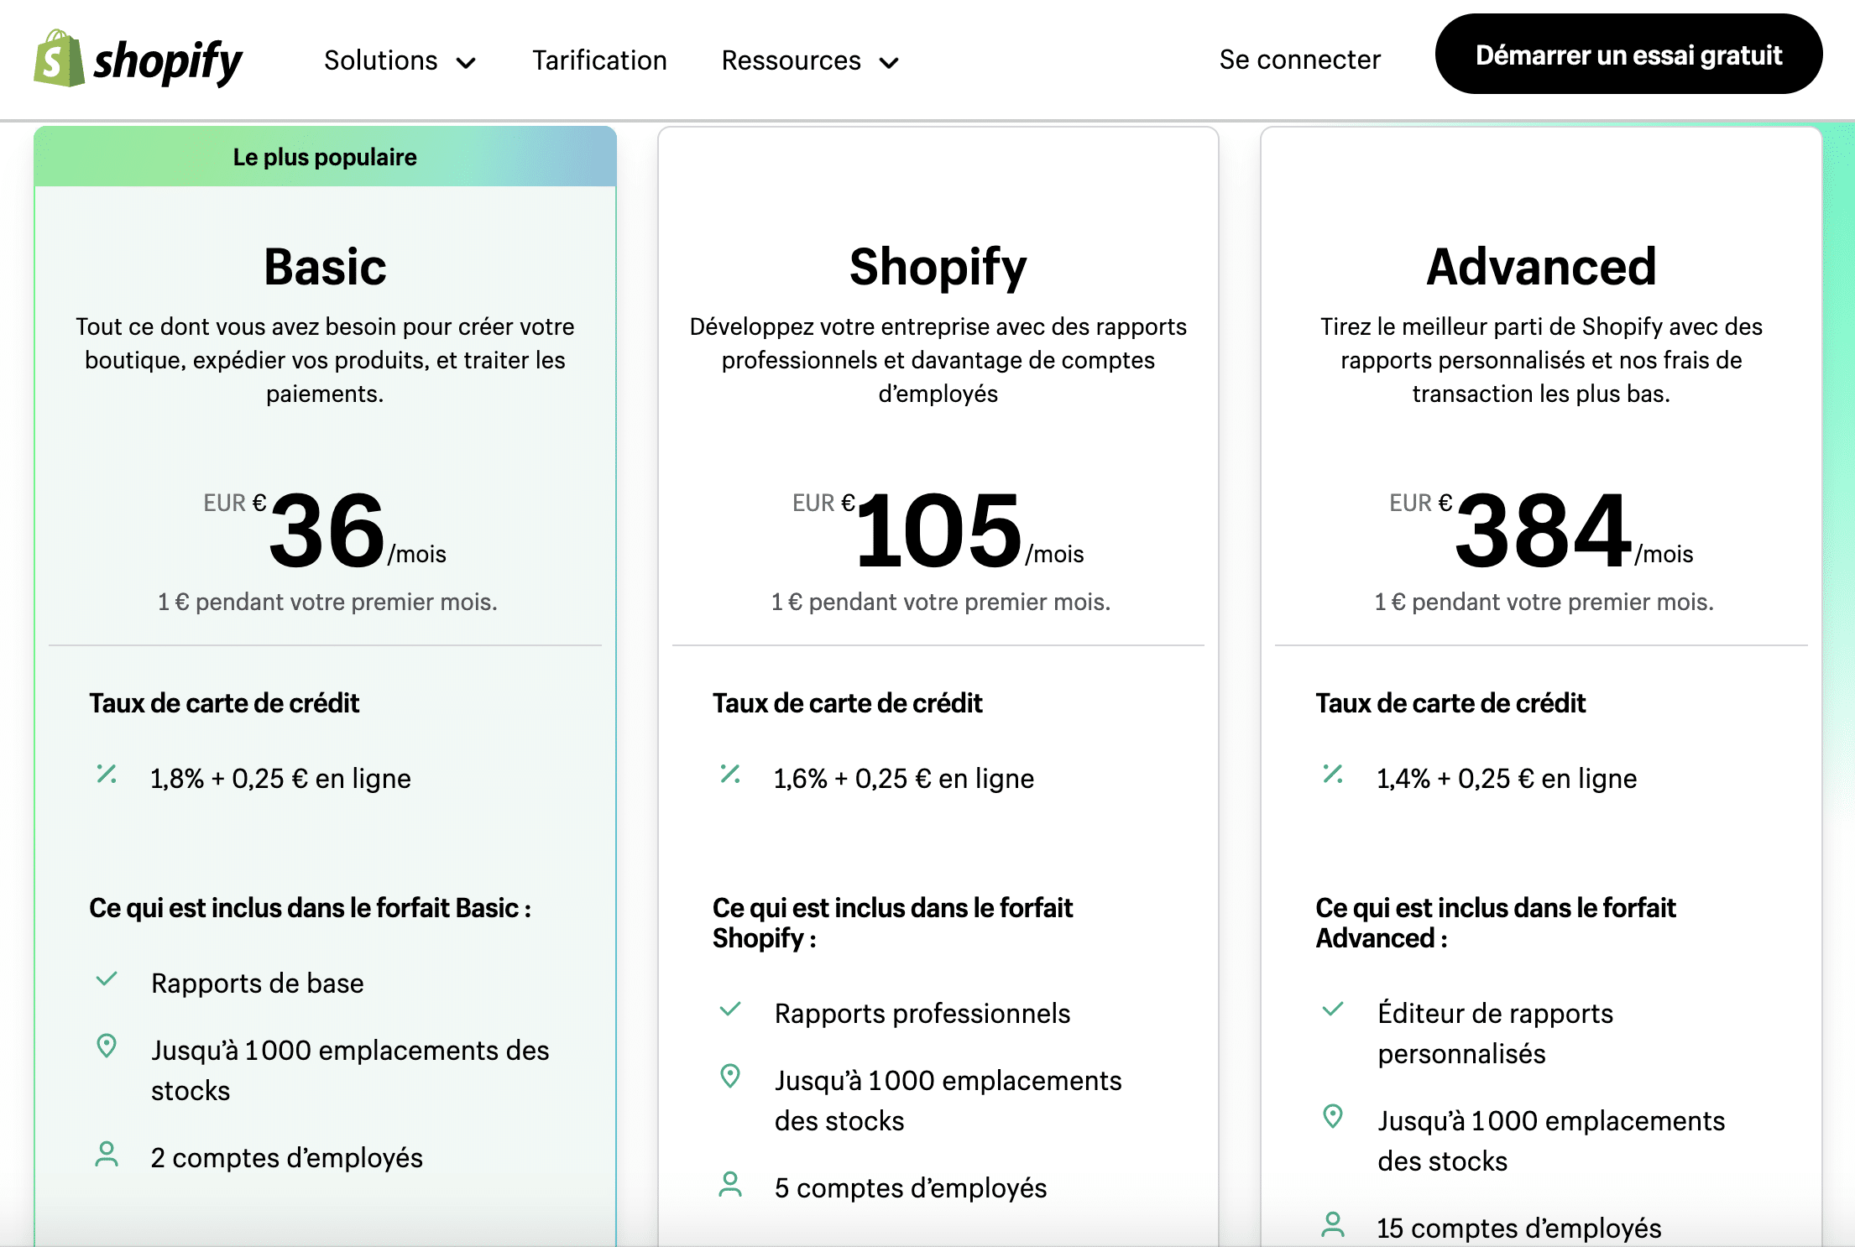Viewport: 1855px width, 1247px height.
Task: Click the 36 EUR per month price
Action: point(325,530)
